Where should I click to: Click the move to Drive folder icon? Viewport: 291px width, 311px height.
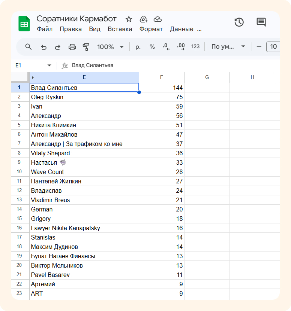tap(144, 19)
